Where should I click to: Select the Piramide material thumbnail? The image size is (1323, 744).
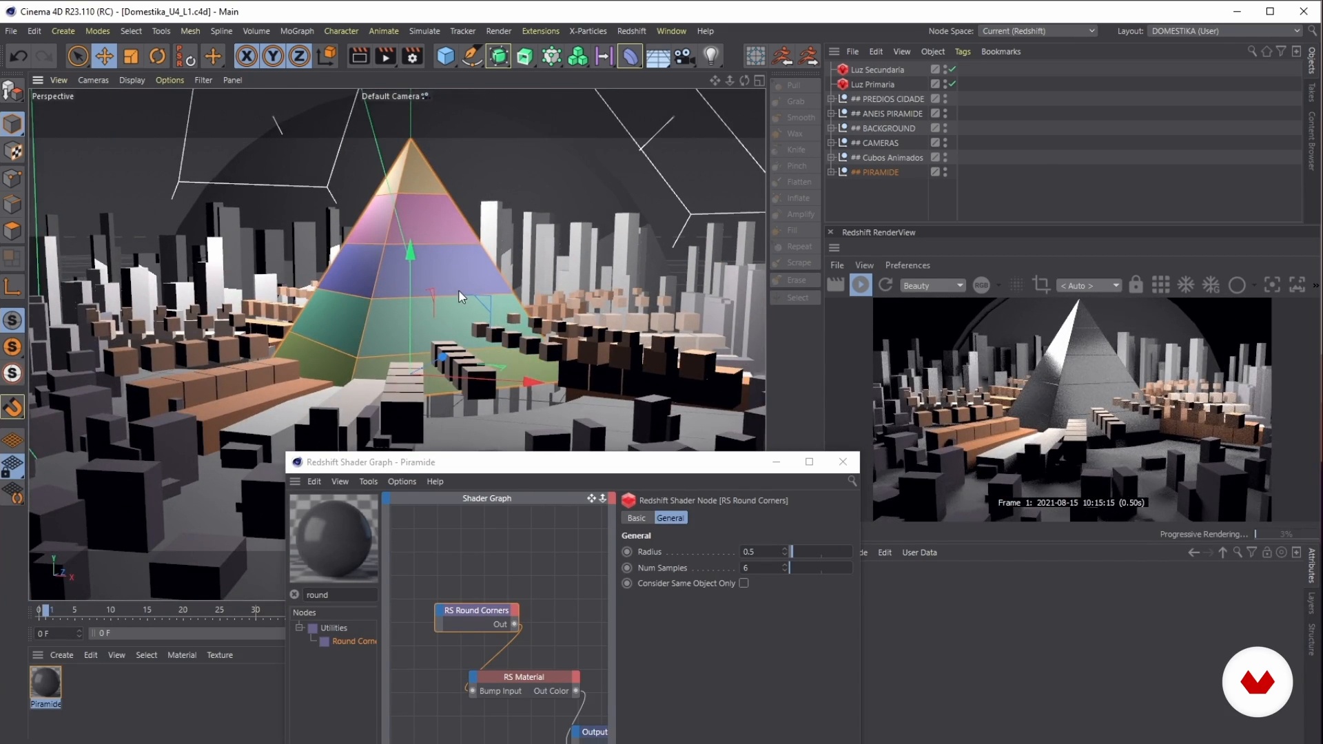click(x=45, y=683)
